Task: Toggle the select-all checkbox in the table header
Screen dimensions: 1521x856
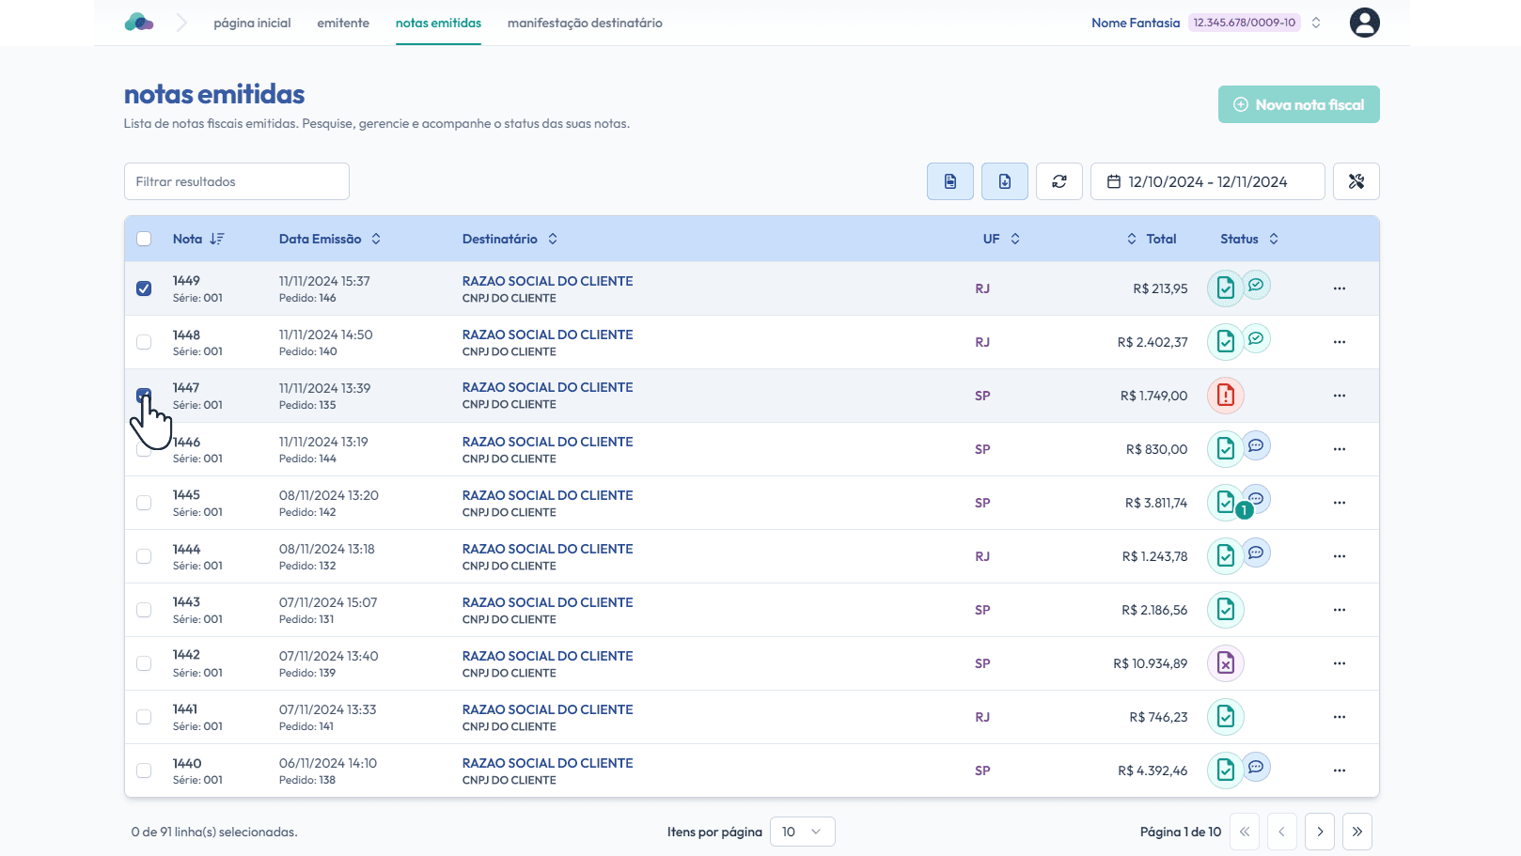Action: click(x=144, y=239)
